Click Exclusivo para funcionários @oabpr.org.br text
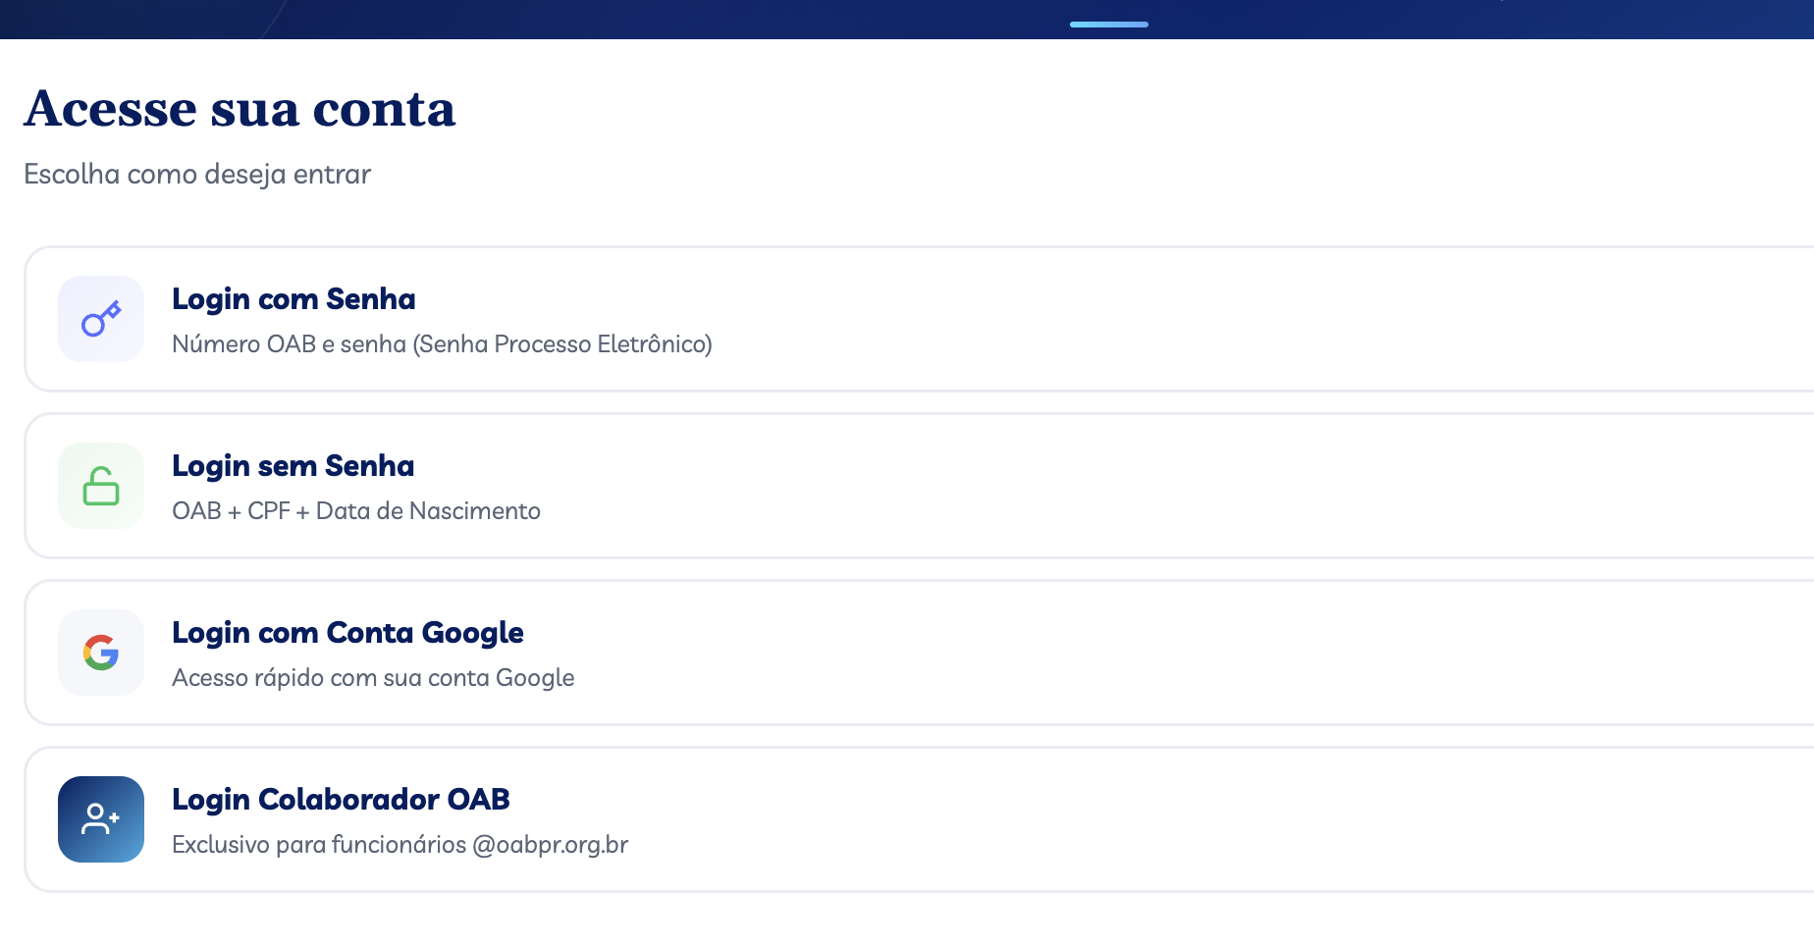 click(x=400, y=844)
